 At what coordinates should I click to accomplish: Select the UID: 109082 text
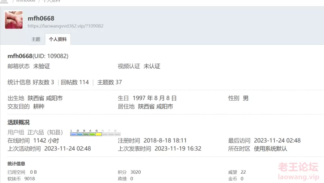click(50, 56)
